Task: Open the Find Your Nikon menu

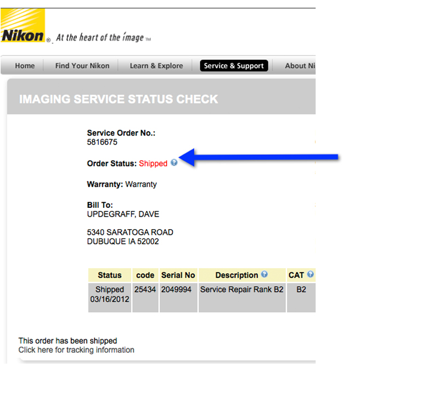Action: pos(82,66)
